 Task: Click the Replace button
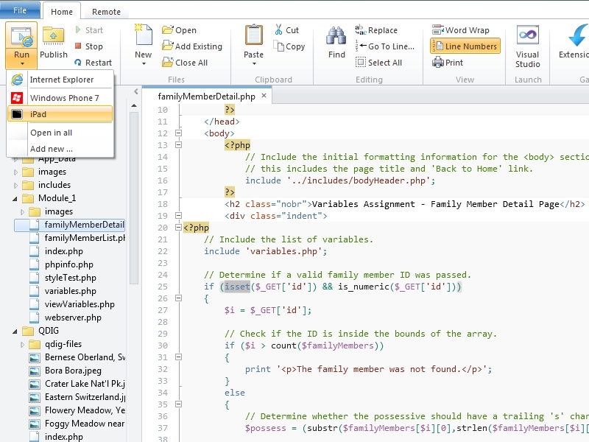(375, 30)
